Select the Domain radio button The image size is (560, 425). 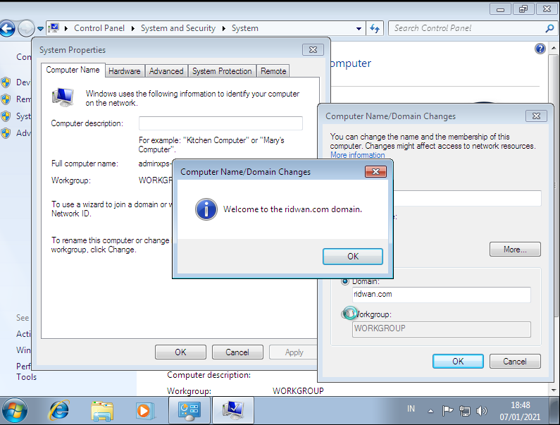point(345,281)
